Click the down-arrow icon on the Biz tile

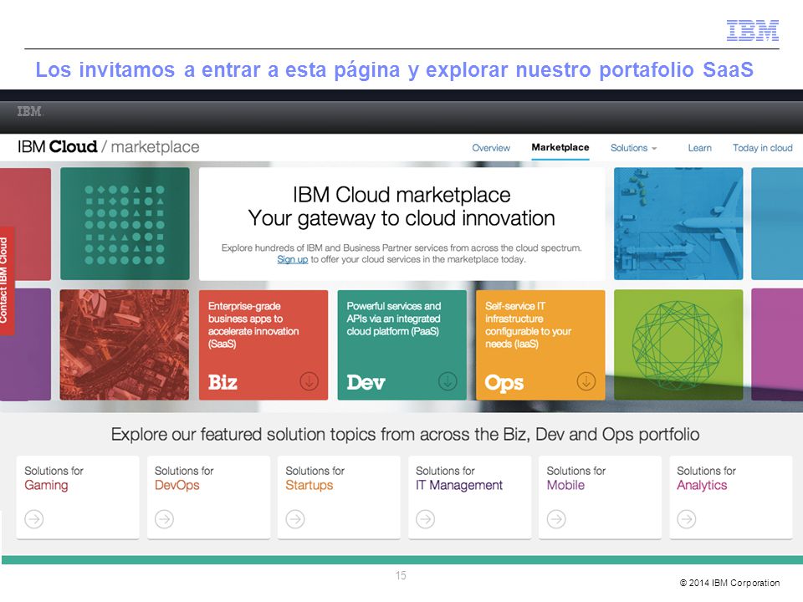[309, 381]
